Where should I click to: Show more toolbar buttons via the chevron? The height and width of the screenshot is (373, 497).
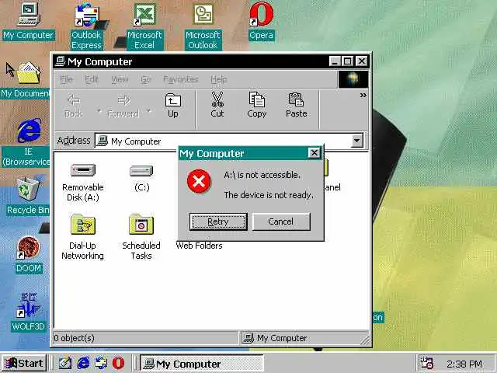tap(363, 95)
